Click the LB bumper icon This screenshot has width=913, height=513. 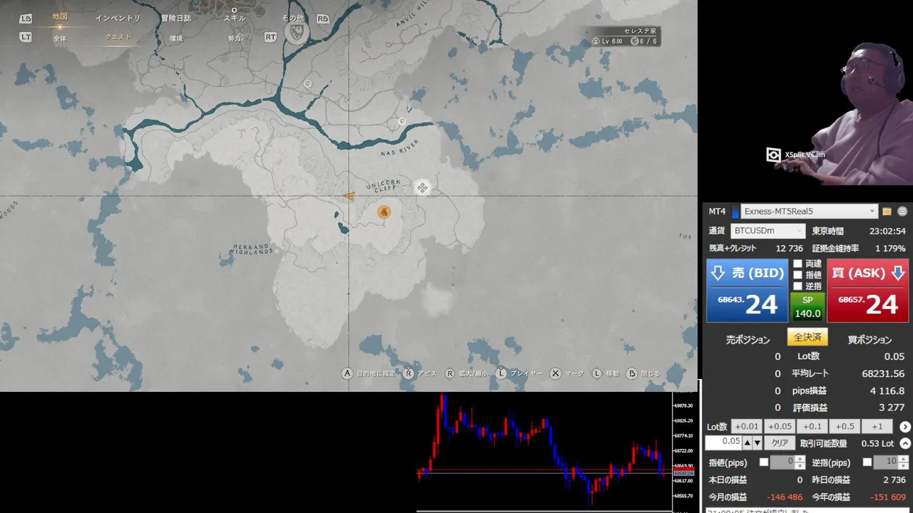click(x=26, y=19)
